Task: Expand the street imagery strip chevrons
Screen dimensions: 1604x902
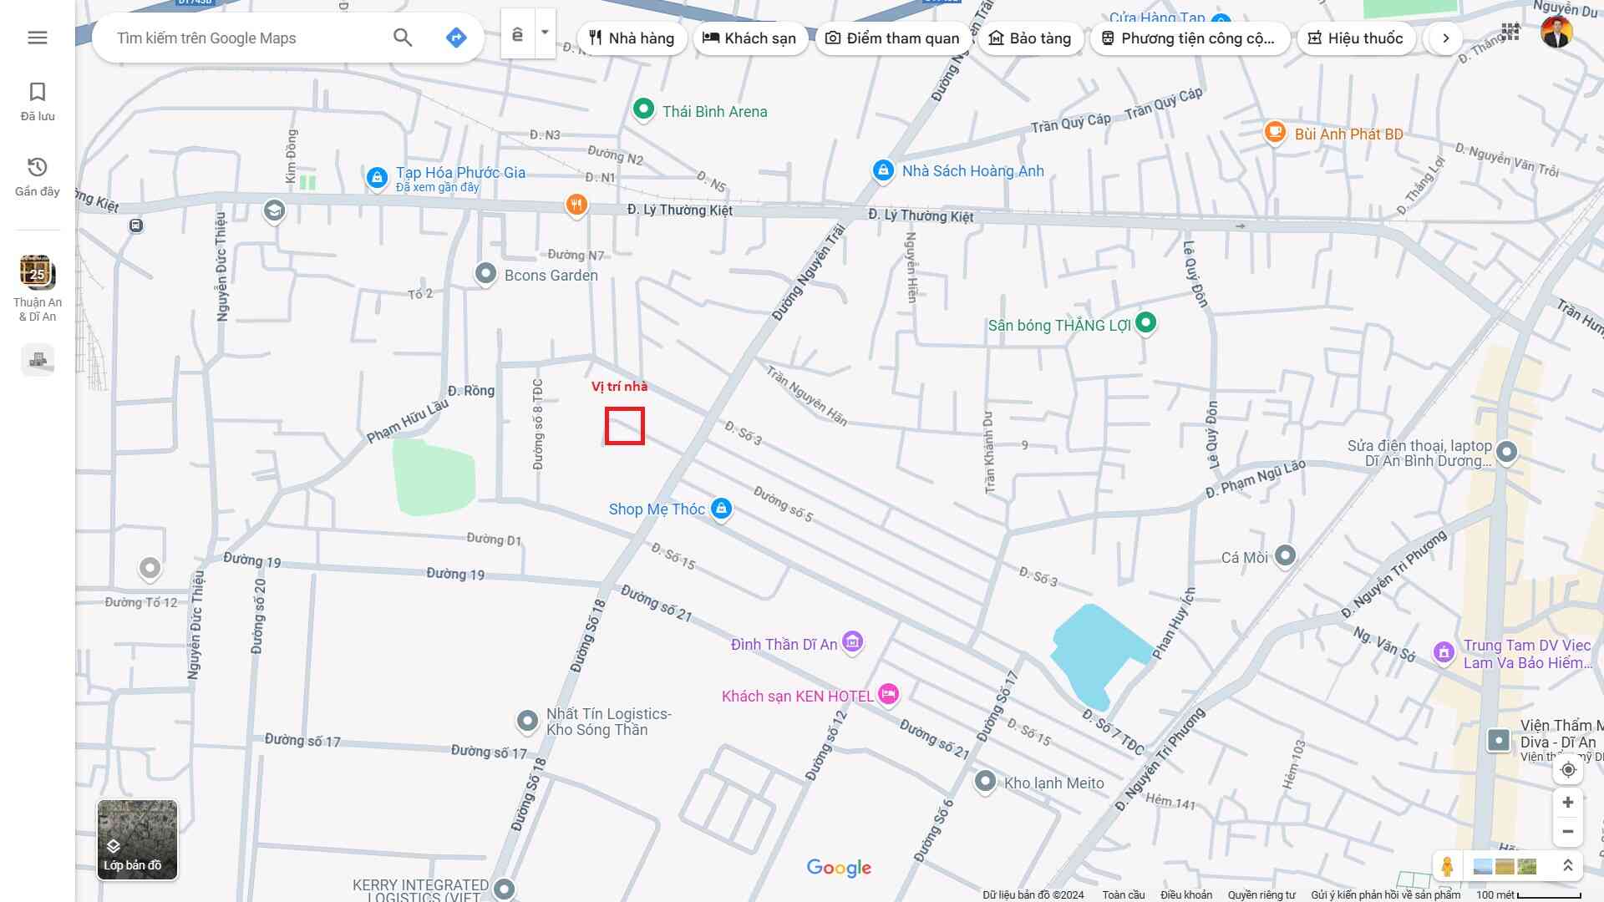Action: tap(1568, 866)
